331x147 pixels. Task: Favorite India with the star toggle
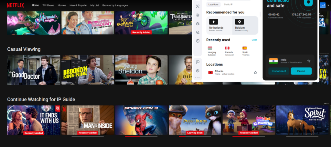coord(309,61)
